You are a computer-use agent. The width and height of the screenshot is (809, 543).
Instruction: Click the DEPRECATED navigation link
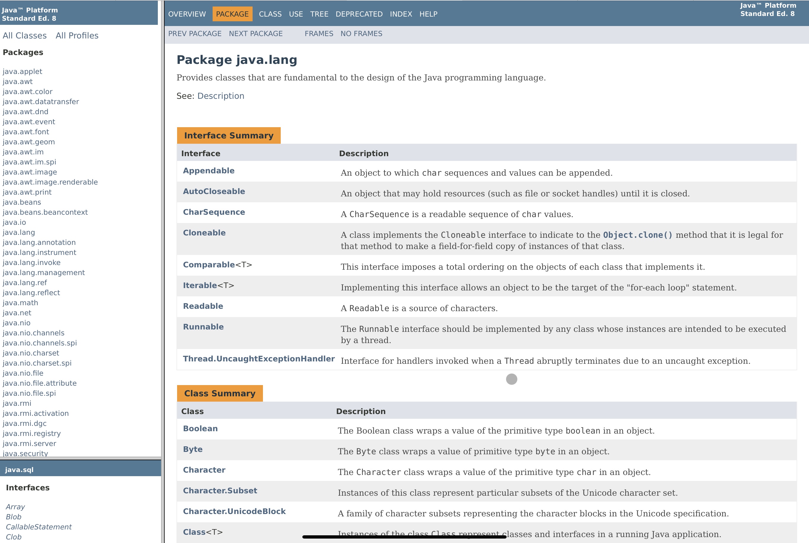pos(359,14)
